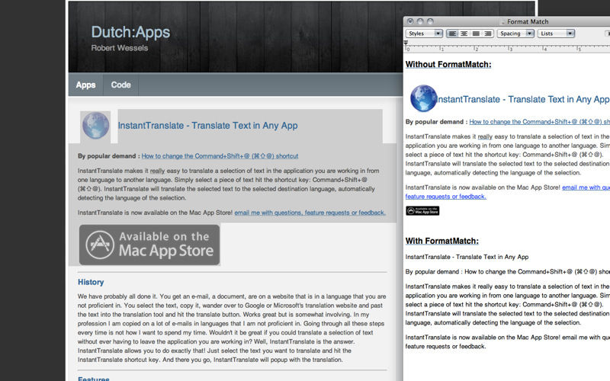Select the justify alignment button
Image resolution: width=610 pixels, height=381 pixels.
pyautogui.click(x=476, y=34)
